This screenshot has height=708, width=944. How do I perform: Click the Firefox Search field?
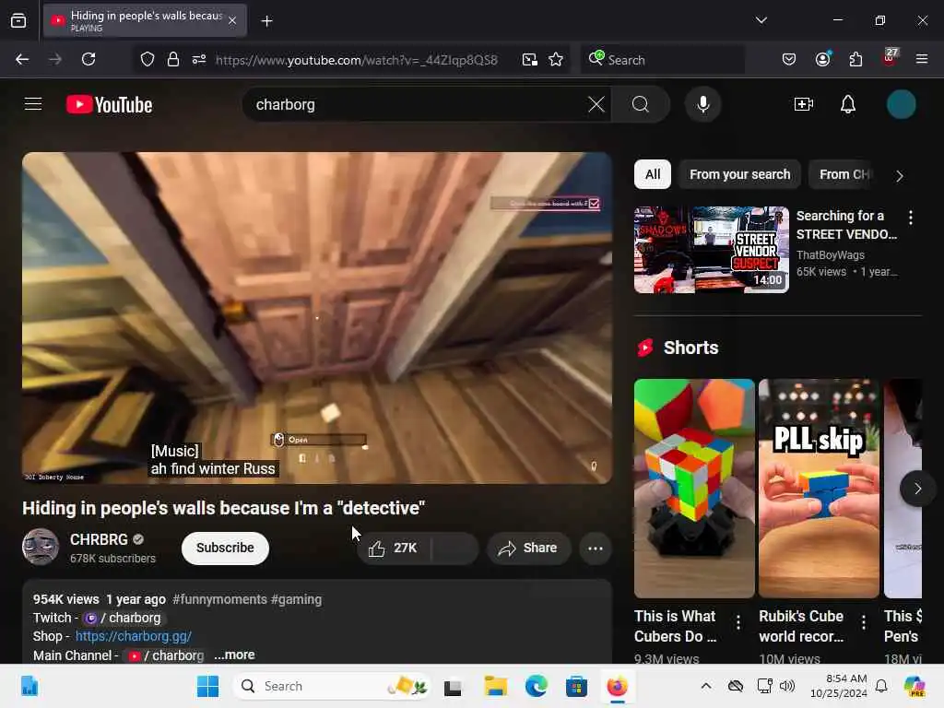(662, 60)
